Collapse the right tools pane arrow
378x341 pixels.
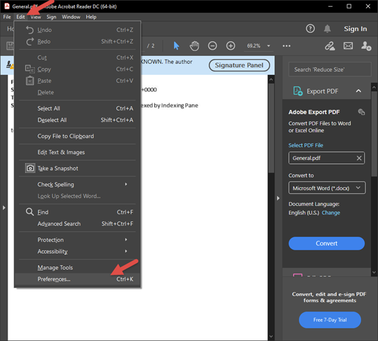pyautogui.click(x=278, y=198)
